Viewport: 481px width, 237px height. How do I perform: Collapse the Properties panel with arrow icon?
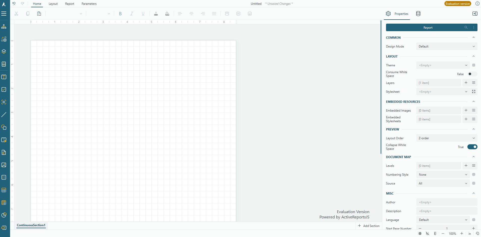point(475,14)
